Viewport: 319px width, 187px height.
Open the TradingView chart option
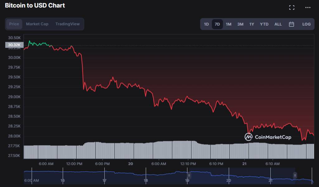point(67,24)
